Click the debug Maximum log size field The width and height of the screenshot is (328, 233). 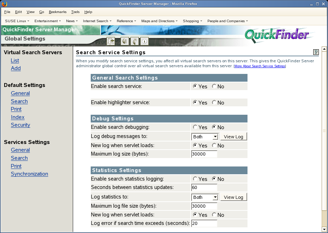click(204, 154)
